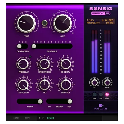Click the LOAD preset button
Image resolution: width=124 pixels, height=124 pixels.
(x=16, y=118)
